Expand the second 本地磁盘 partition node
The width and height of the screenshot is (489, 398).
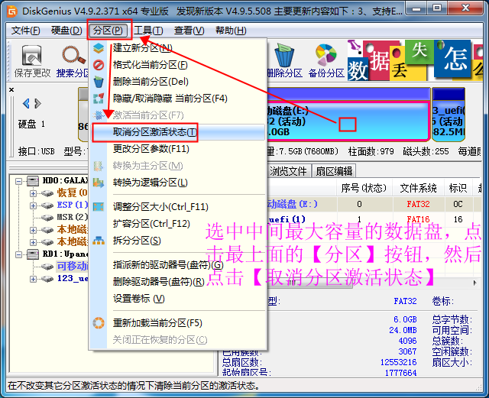click(33, 242)
